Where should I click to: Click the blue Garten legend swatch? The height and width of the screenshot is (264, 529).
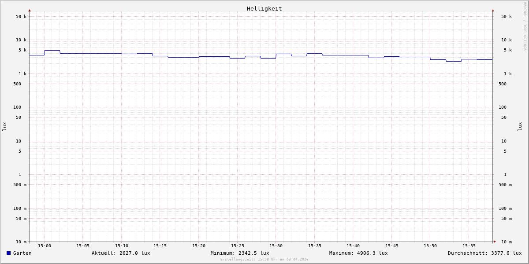click(8, 253)
